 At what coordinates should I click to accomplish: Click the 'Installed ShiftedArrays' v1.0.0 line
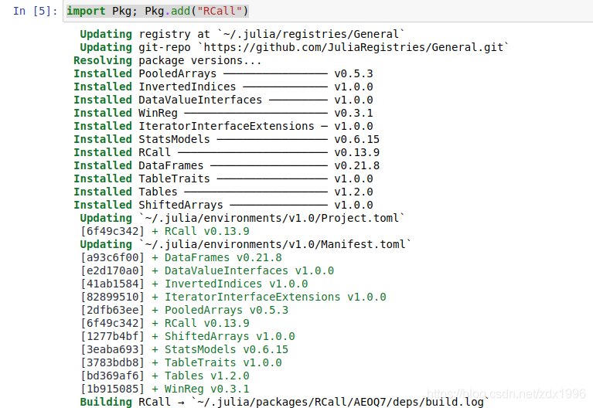click(x=223, y=205)
